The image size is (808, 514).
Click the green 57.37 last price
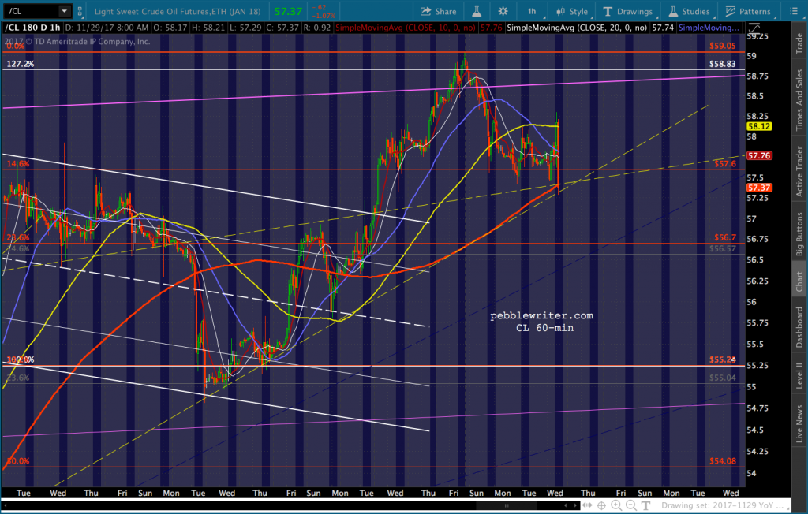(288, 11)
